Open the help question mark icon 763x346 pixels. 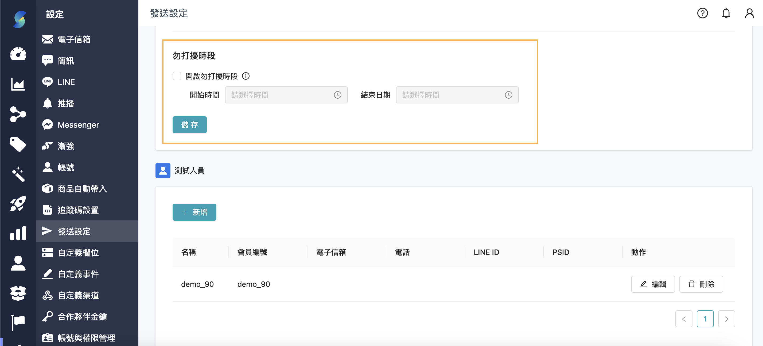702,13
